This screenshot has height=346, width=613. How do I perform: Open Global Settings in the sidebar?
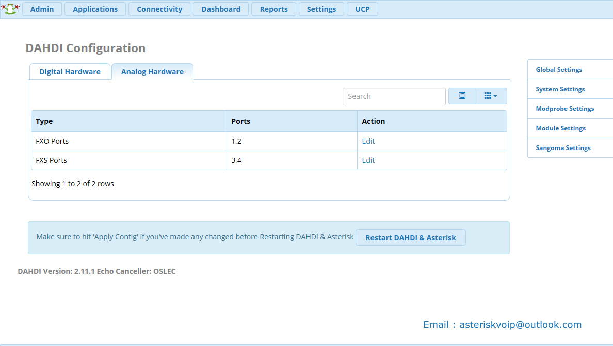pos(559,70)
